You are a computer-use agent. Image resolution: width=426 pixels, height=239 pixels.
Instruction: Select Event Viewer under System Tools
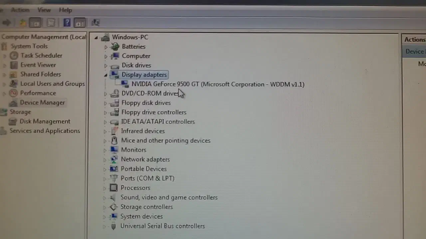point(38,65)
